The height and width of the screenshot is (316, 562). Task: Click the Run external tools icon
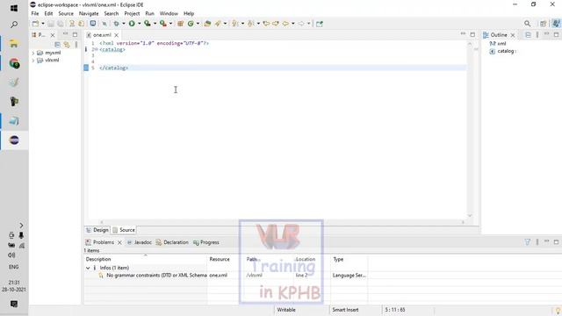pos(163,24)
